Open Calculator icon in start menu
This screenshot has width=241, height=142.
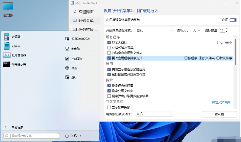[x=7, y=37]
